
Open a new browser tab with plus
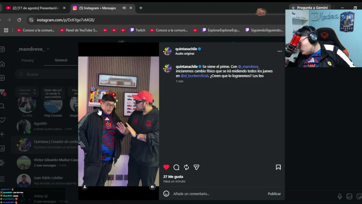141,8
